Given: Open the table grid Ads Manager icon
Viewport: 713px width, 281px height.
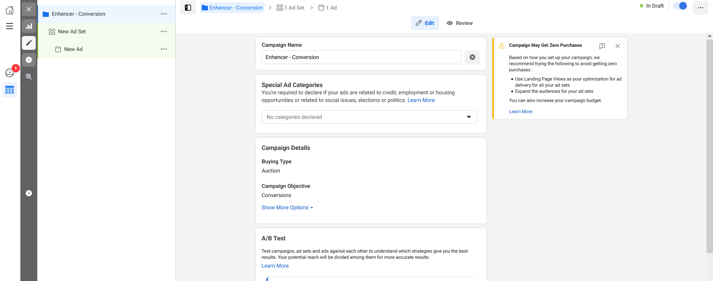Looking at the screenshot, I should pyautogui.click(x=10, y=90).
